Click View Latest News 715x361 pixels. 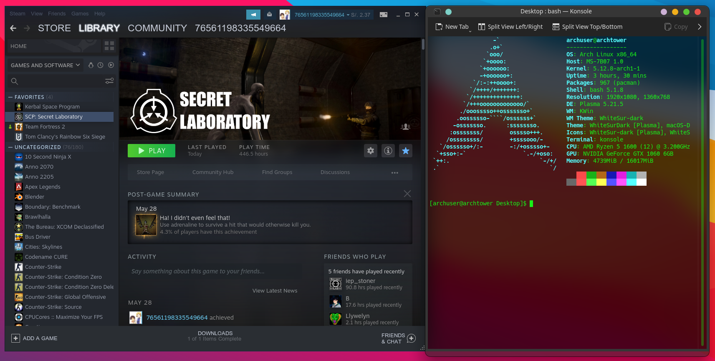coord(275,291)
